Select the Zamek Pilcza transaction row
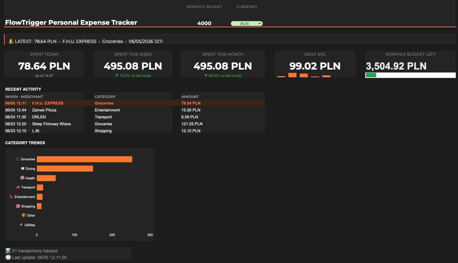Screen dimensions: 458x263 pyautogui.click(x=135, y=110)
